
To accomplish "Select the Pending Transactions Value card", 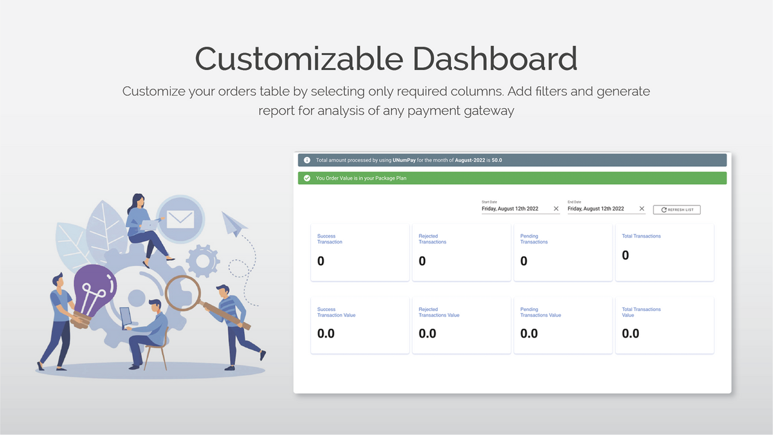I will 562,324.
